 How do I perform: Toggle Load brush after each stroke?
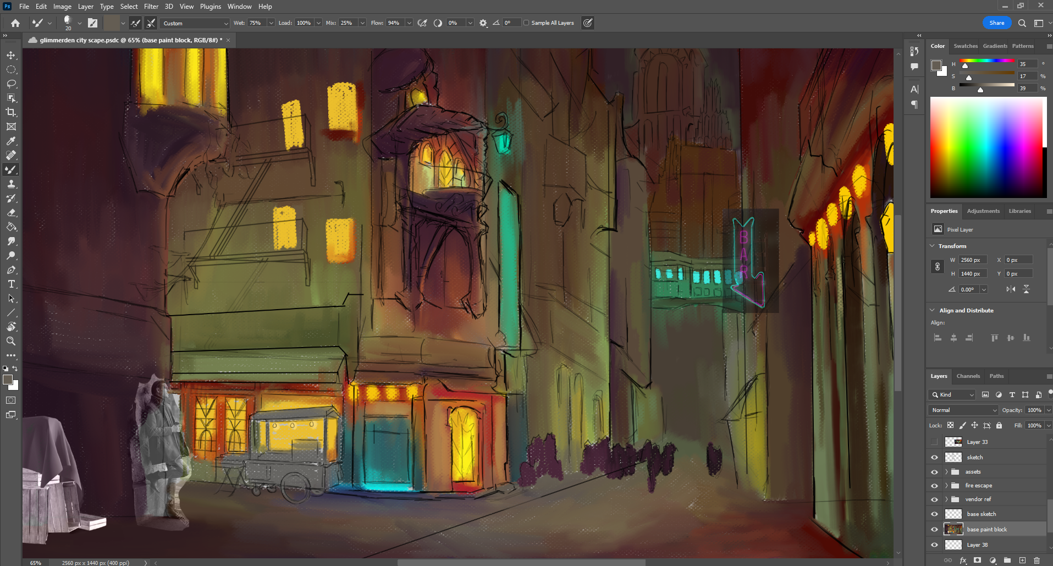[x=135, y=23]
